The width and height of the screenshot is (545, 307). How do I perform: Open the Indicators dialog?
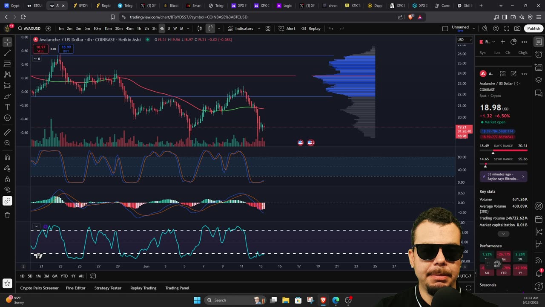tap(241, 29)
